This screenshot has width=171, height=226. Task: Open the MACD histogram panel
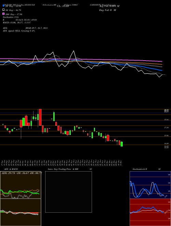[x=21, y=212]
